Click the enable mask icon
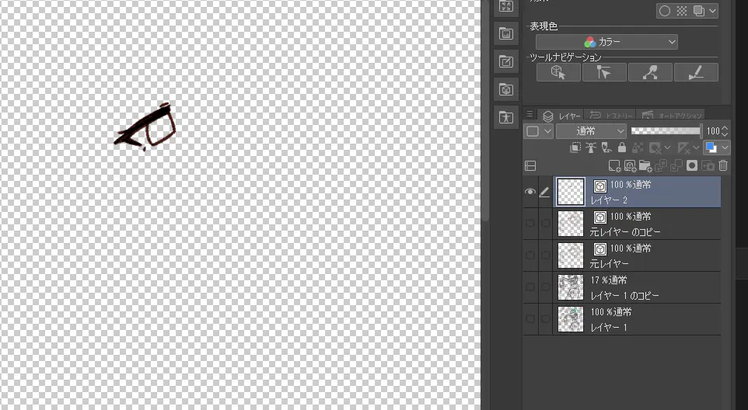 click(x=655, y=148)
